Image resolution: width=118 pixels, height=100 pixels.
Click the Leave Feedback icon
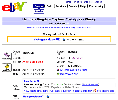[x=7, y=68]
